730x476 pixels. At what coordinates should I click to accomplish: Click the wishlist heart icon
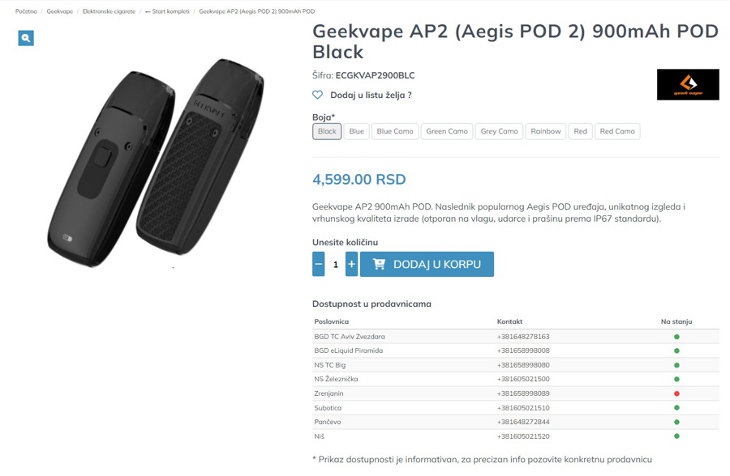317,95
